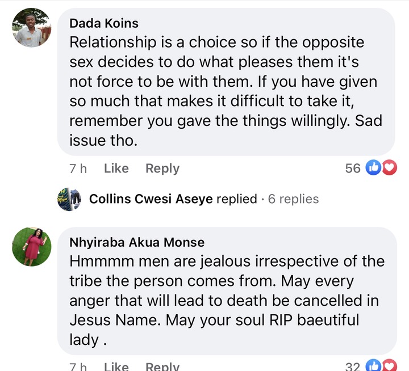Screen dimensions: 409x371
Task: Open Nhyiraba Akua Monse's profile picture
Action: (32, 247)
